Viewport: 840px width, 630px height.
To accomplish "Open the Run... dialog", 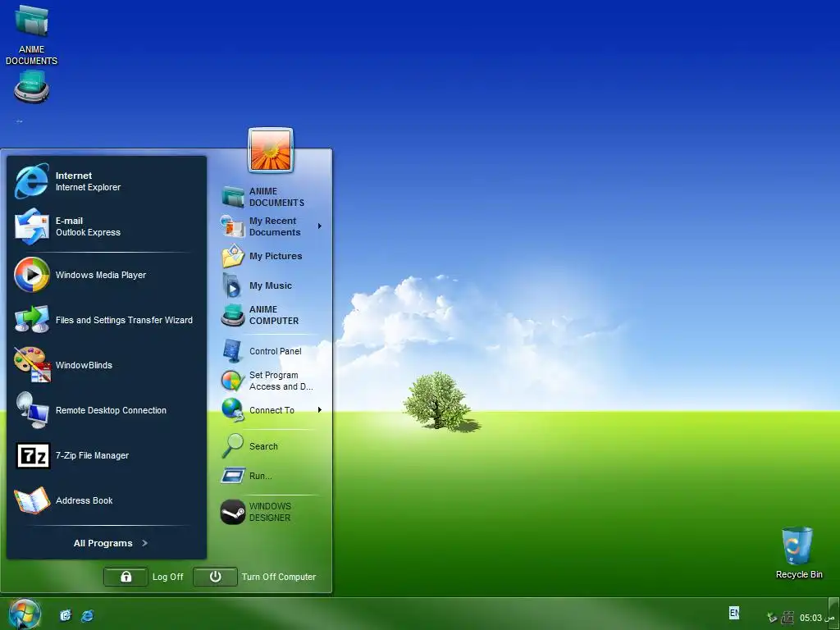I will click(x=272, y=476).
